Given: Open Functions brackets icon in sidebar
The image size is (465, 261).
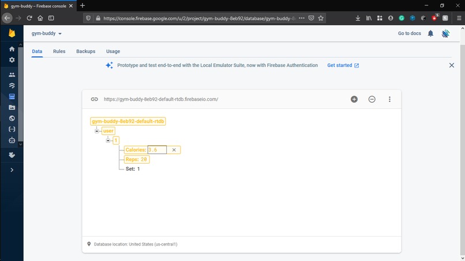Looking at the screenshot, I should 12,129.
